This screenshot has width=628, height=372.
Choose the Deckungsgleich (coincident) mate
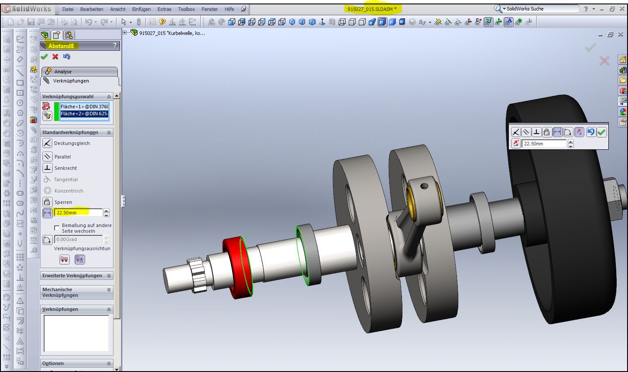pyautogui.click(x=48, y=143)
